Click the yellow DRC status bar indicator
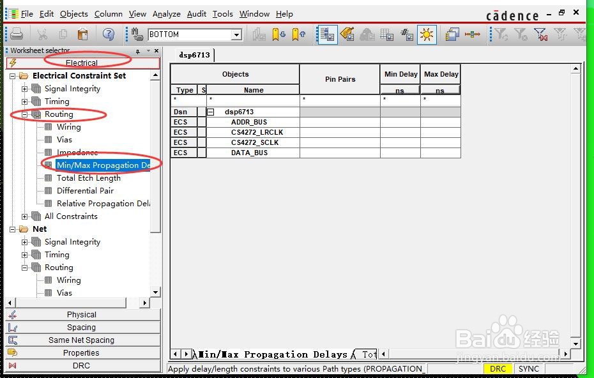 pyautogui.click(x=498, y=369)
